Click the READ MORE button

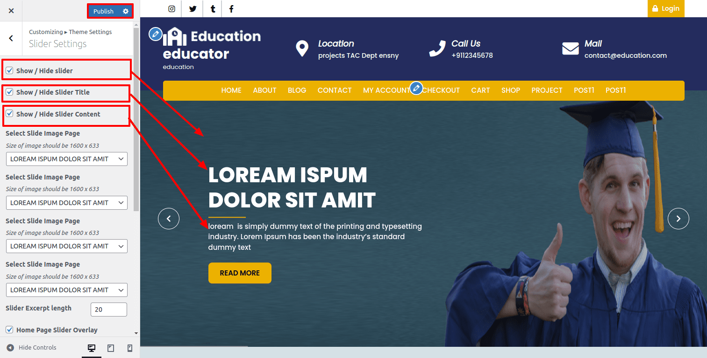pos(240,273)
